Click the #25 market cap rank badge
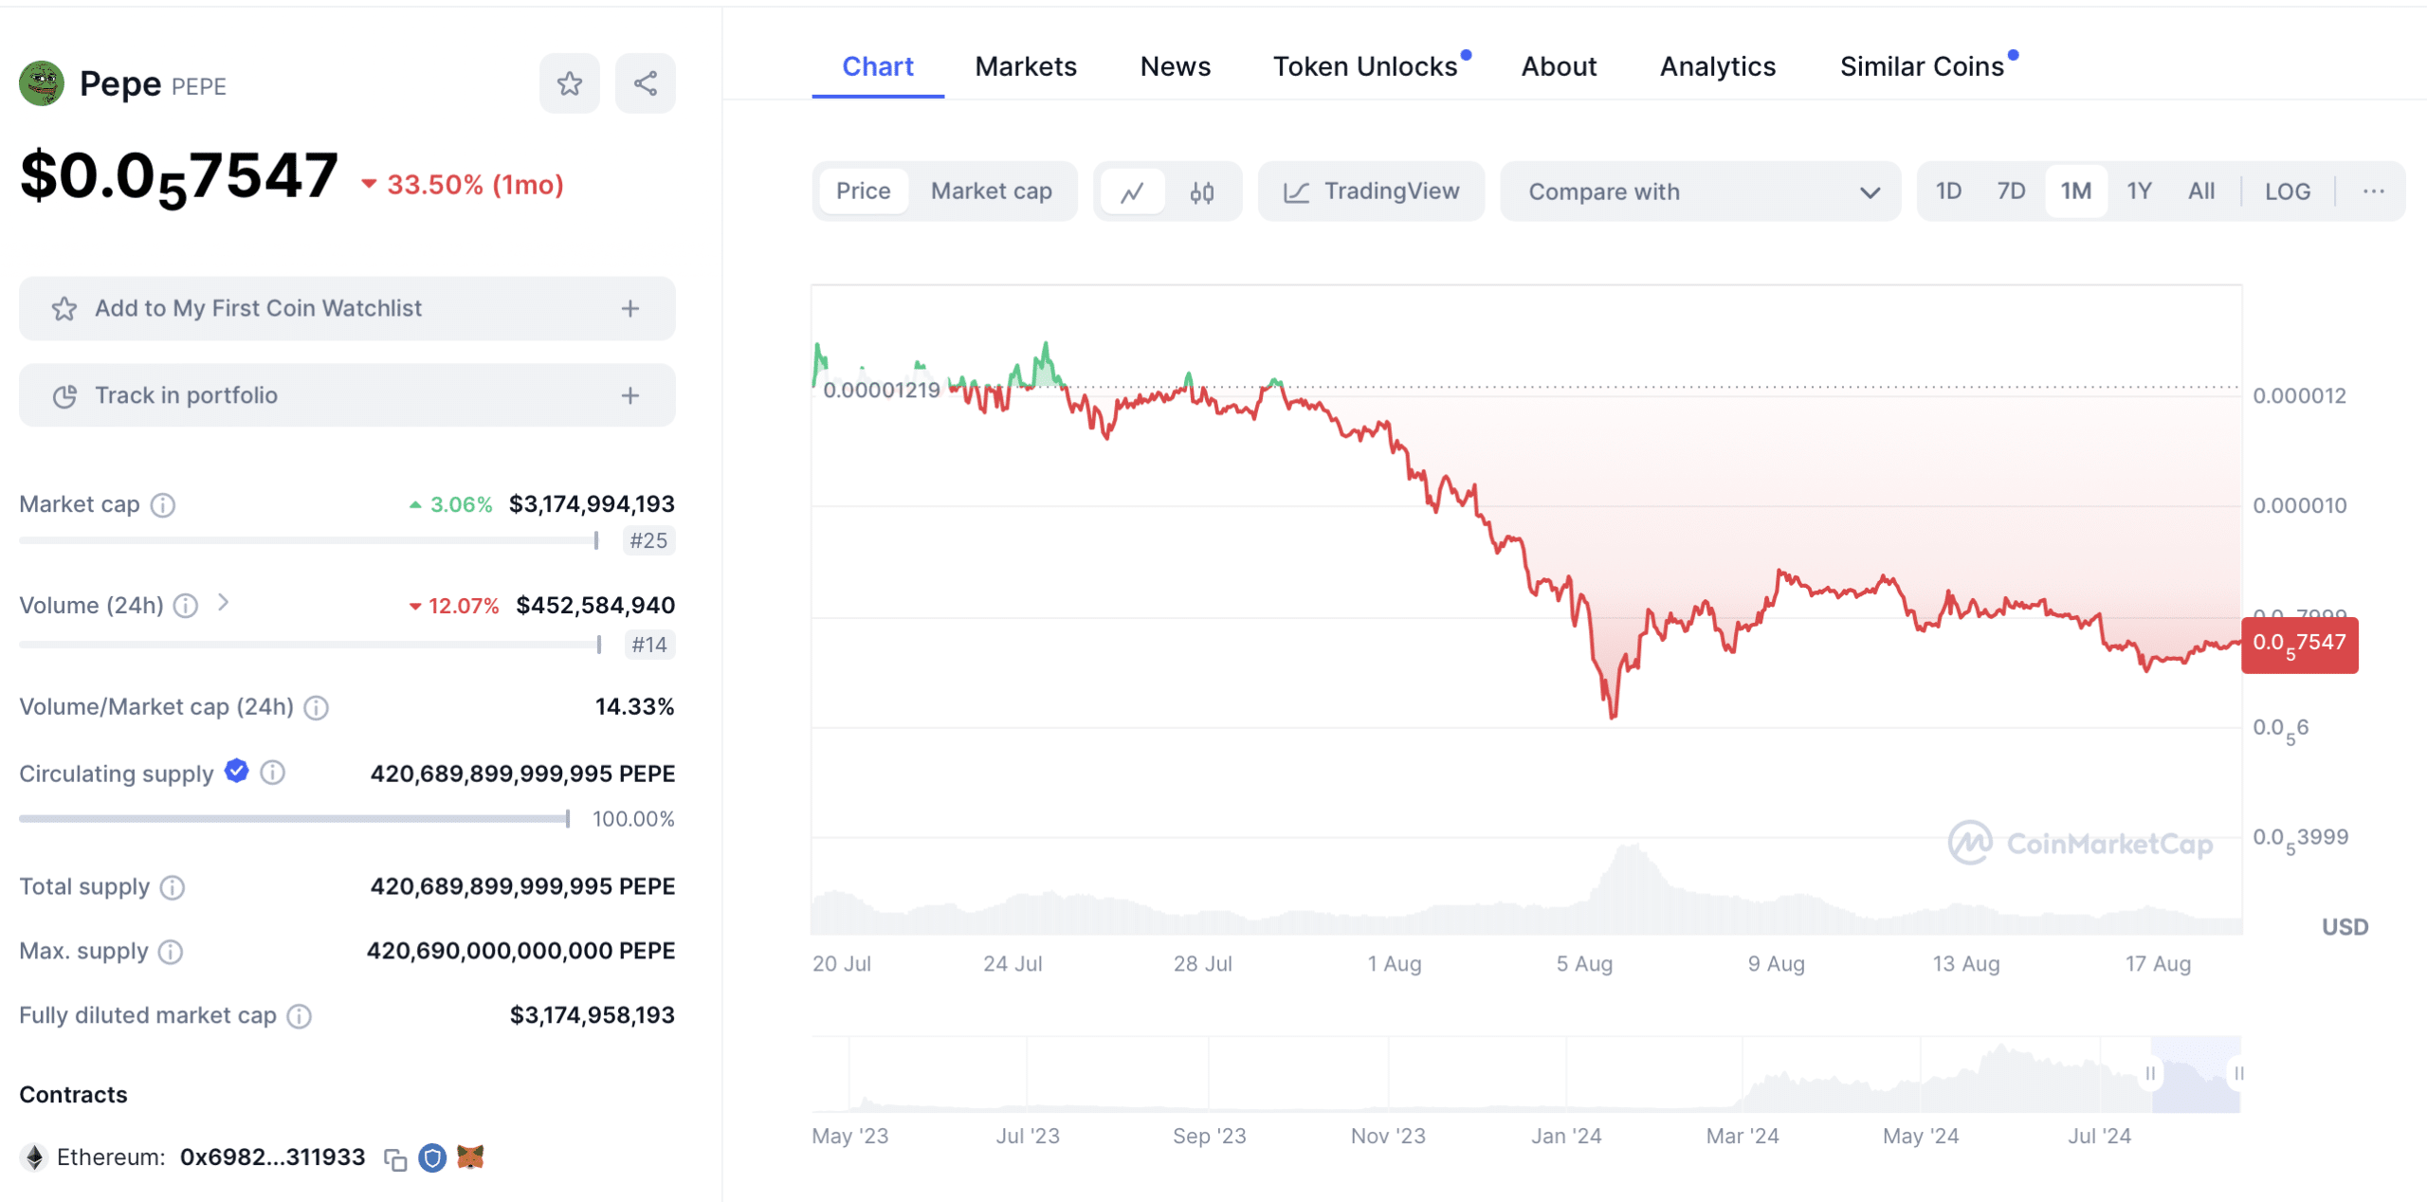Viewport: 2427px width, 1202px height. pyautogui.click(x=649, y=541)
